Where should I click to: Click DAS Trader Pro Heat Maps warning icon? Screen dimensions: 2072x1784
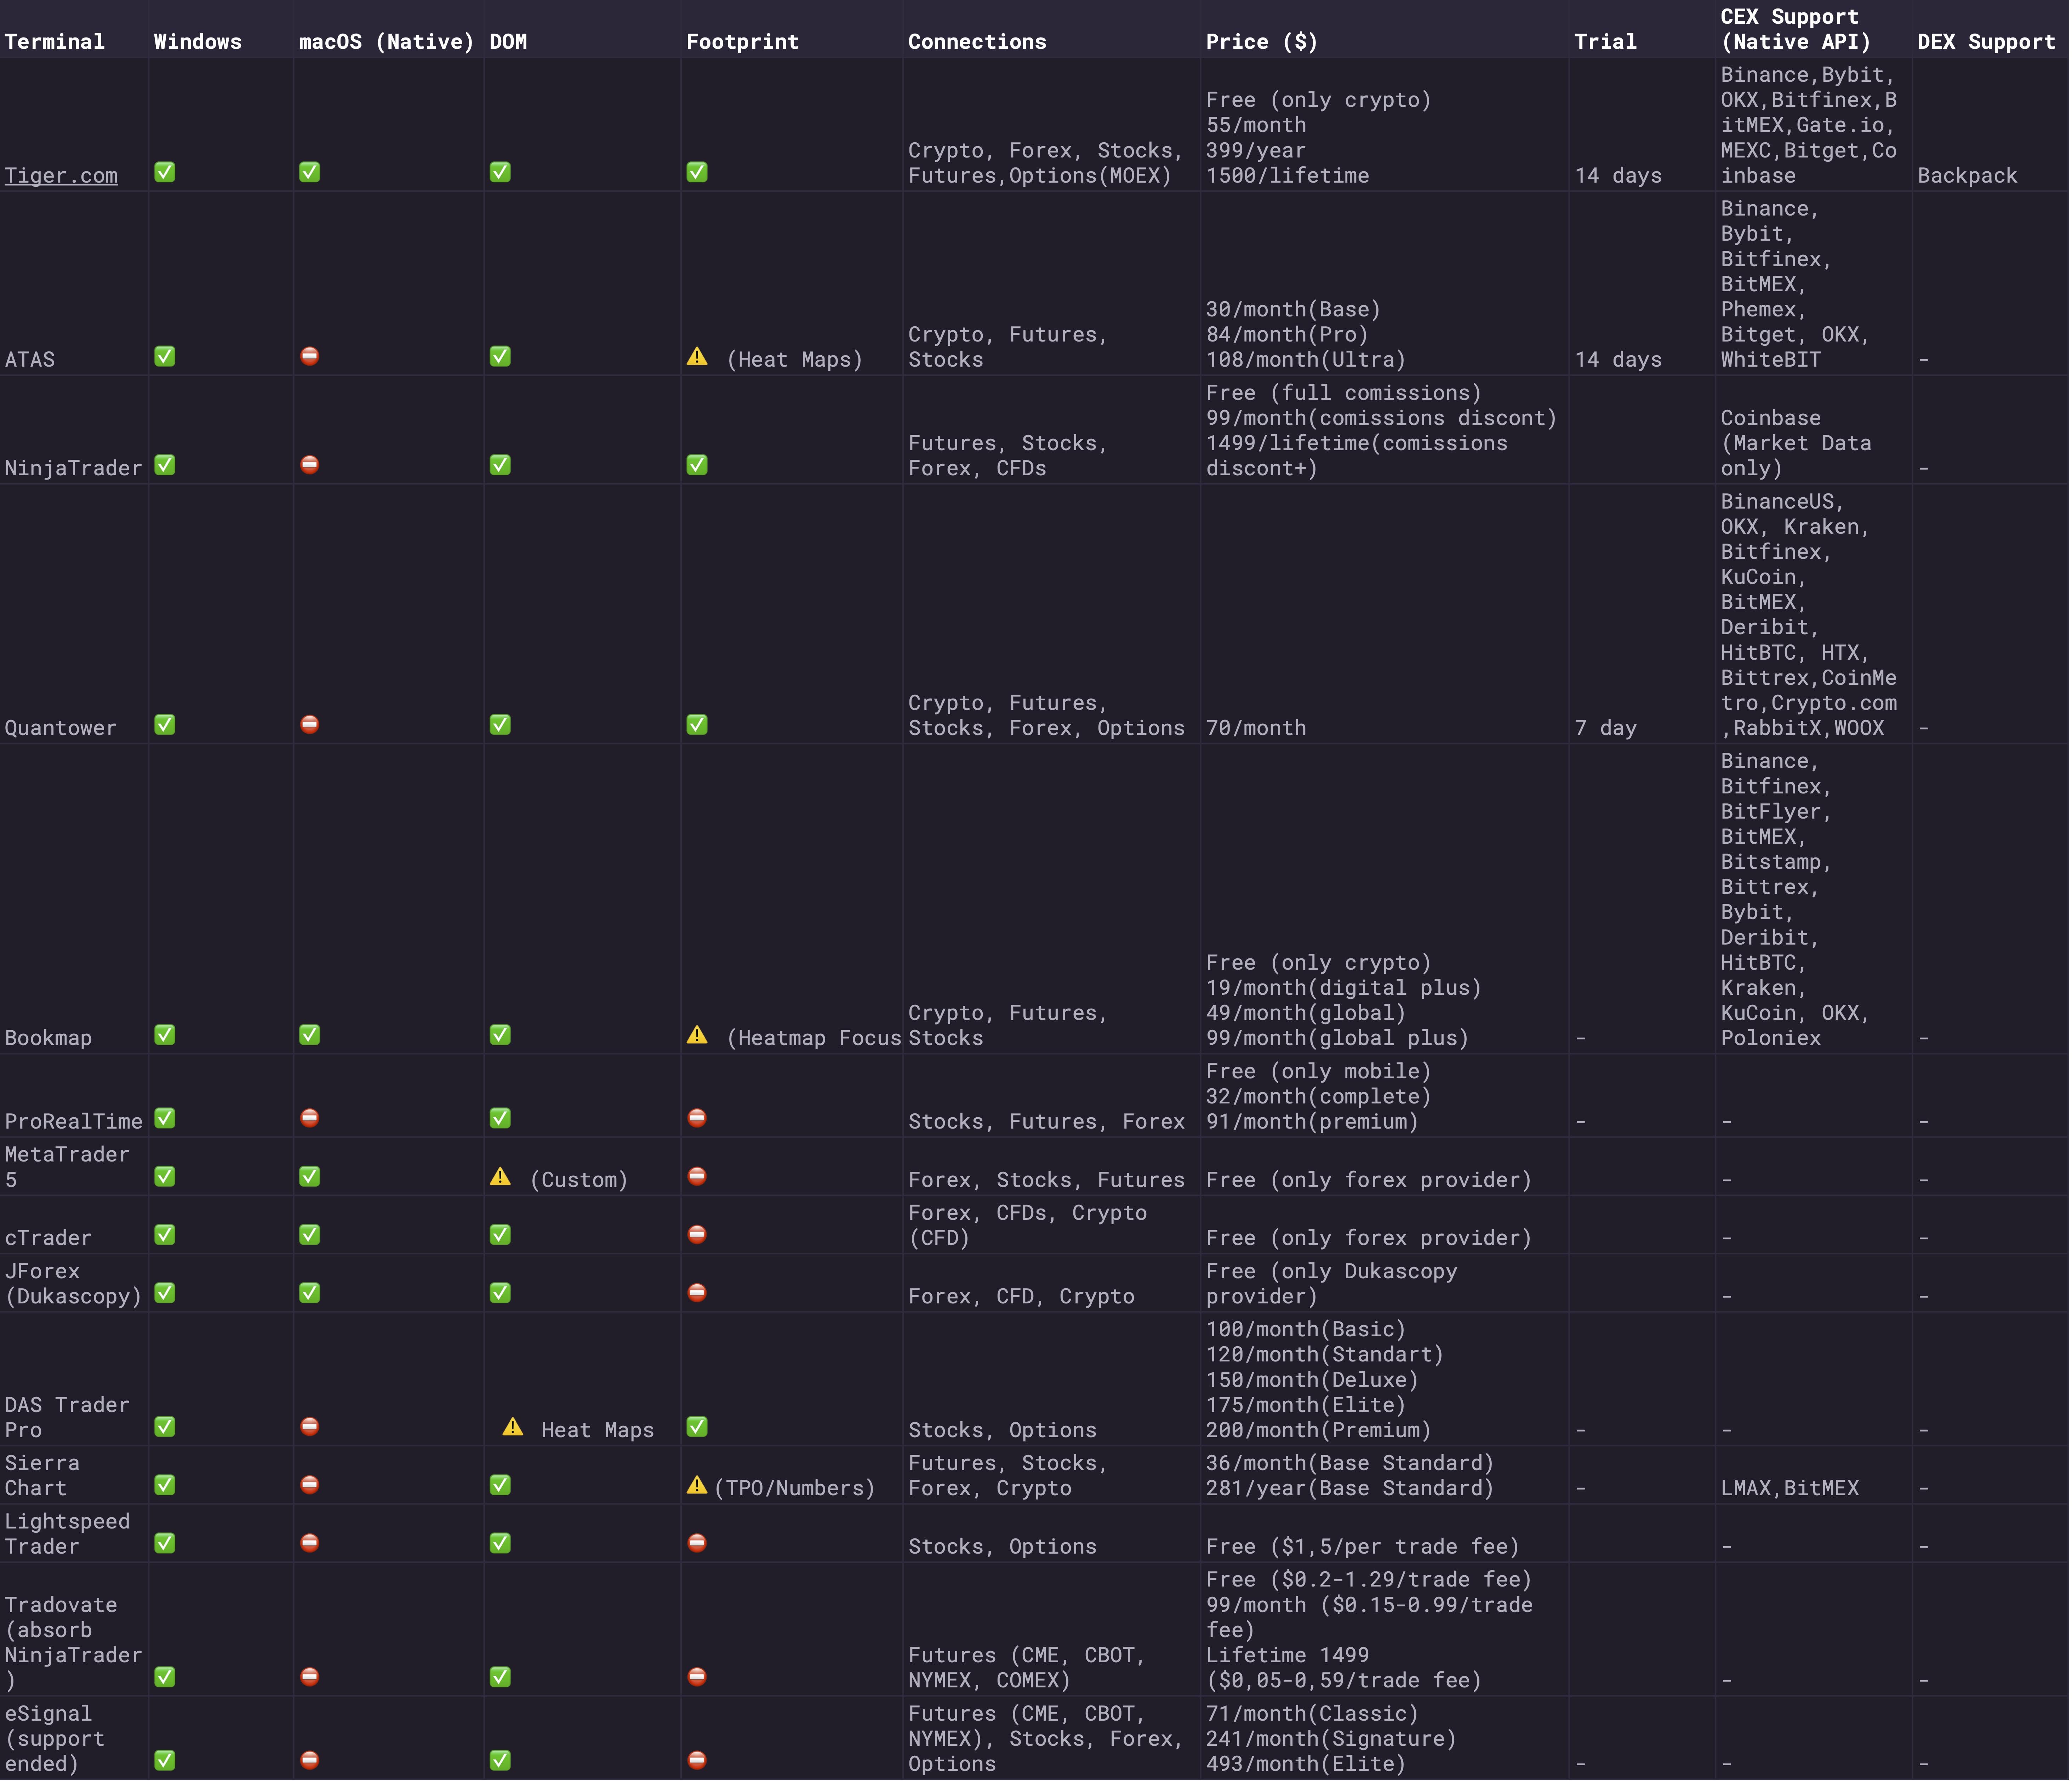coord(513,1427)
